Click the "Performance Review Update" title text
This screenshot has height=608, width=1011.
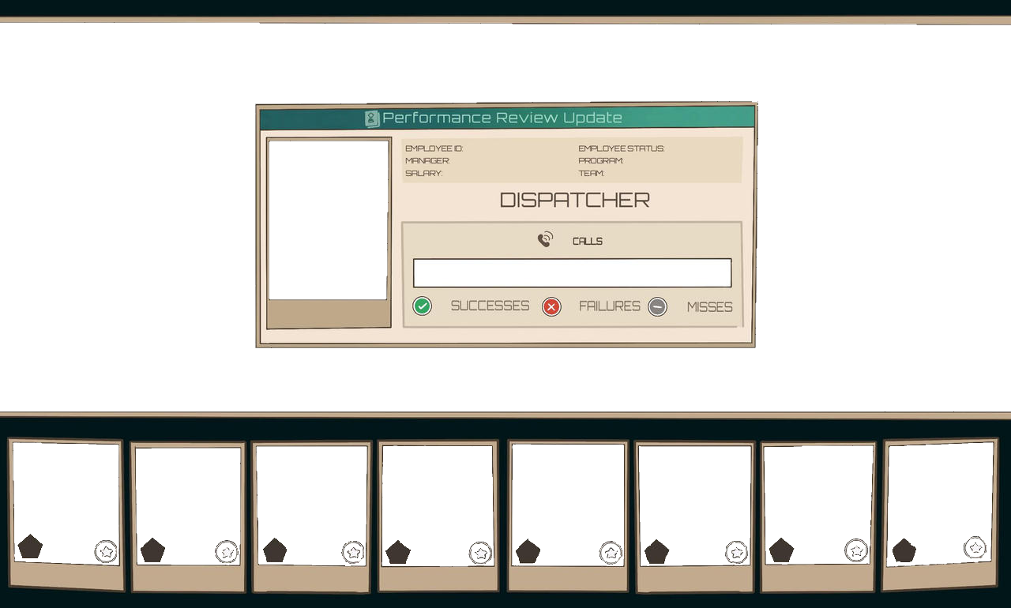pos(502,118)
